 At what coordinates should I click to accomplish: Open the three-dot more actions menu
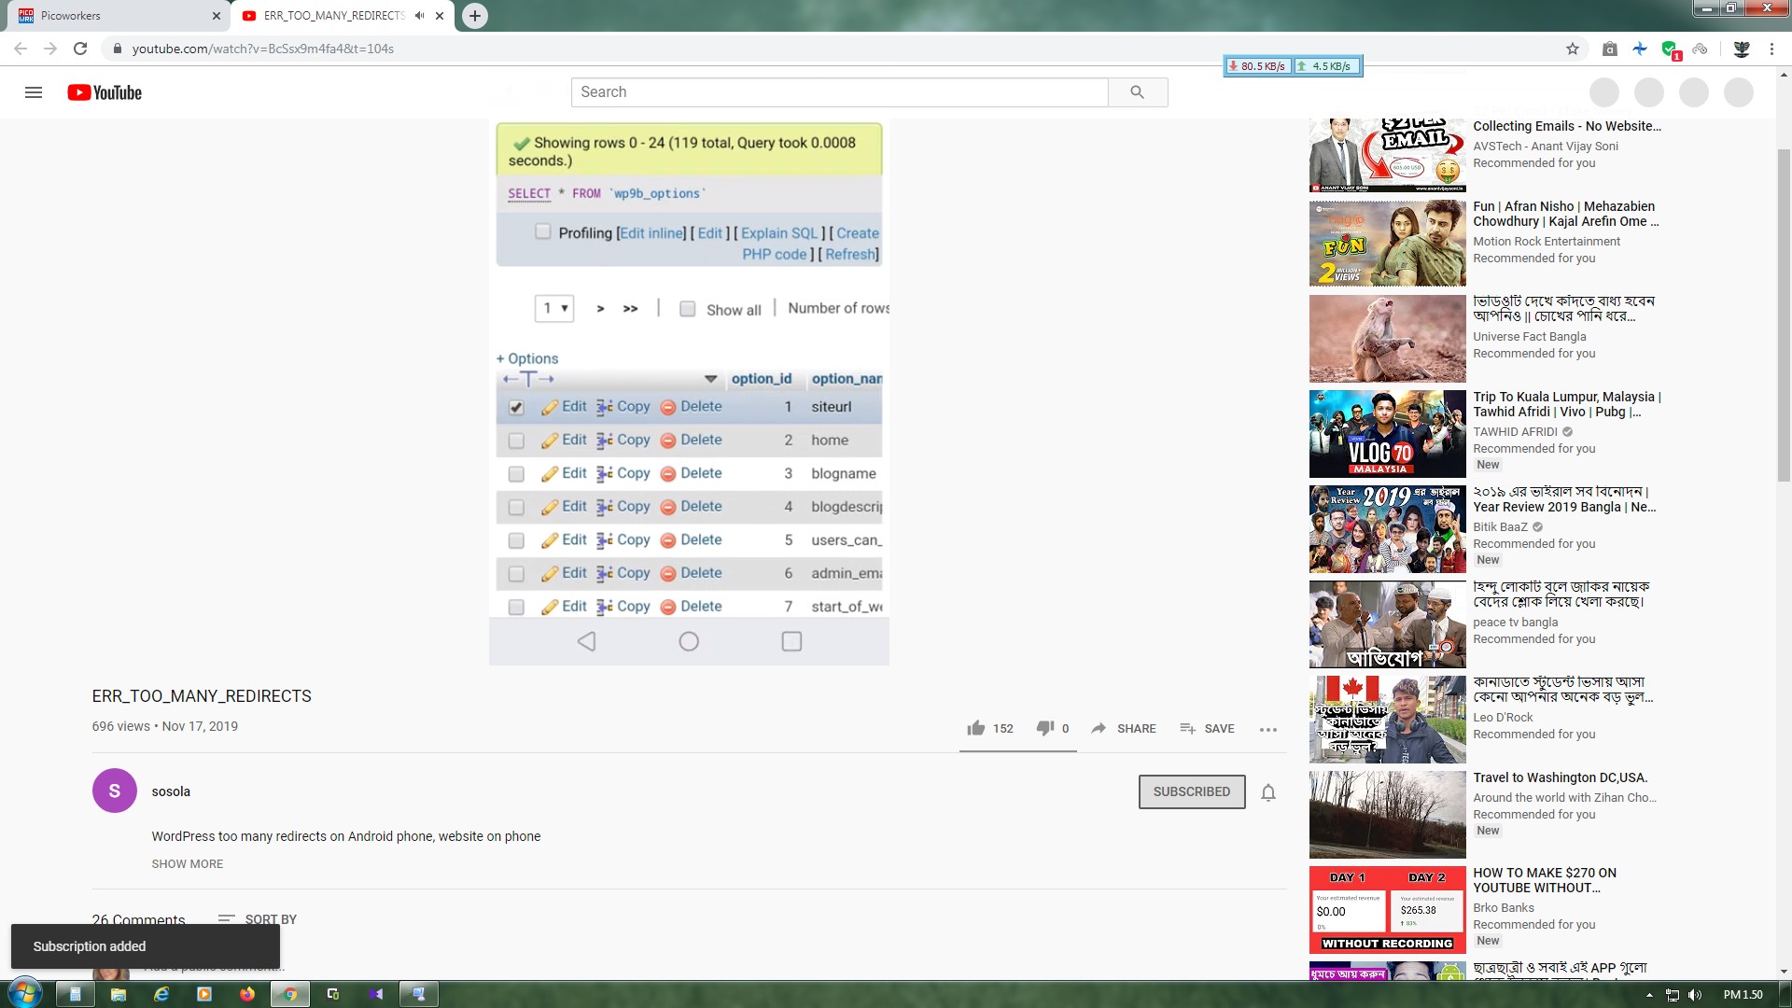[1267, 729]
